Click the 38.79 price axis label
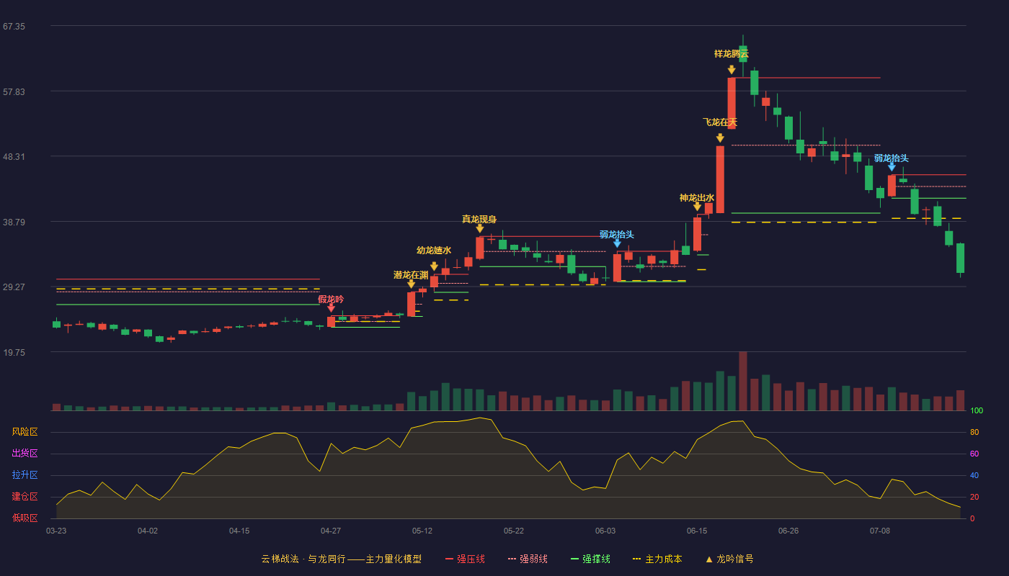 pyautogui.click(x=14, y=222)
